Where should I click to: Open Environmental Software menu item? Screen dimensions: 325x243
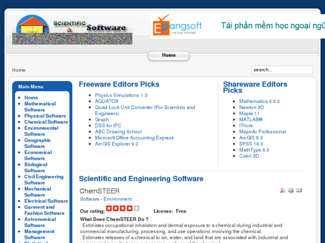41,131
